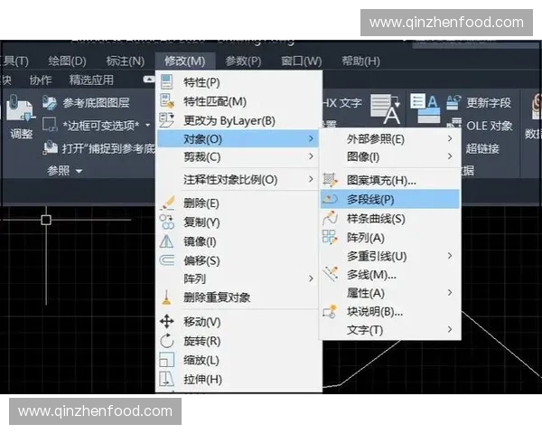Click the OLE object (OLE 对象) icon
Screen dimensions: 542x434
click(453, 125)
